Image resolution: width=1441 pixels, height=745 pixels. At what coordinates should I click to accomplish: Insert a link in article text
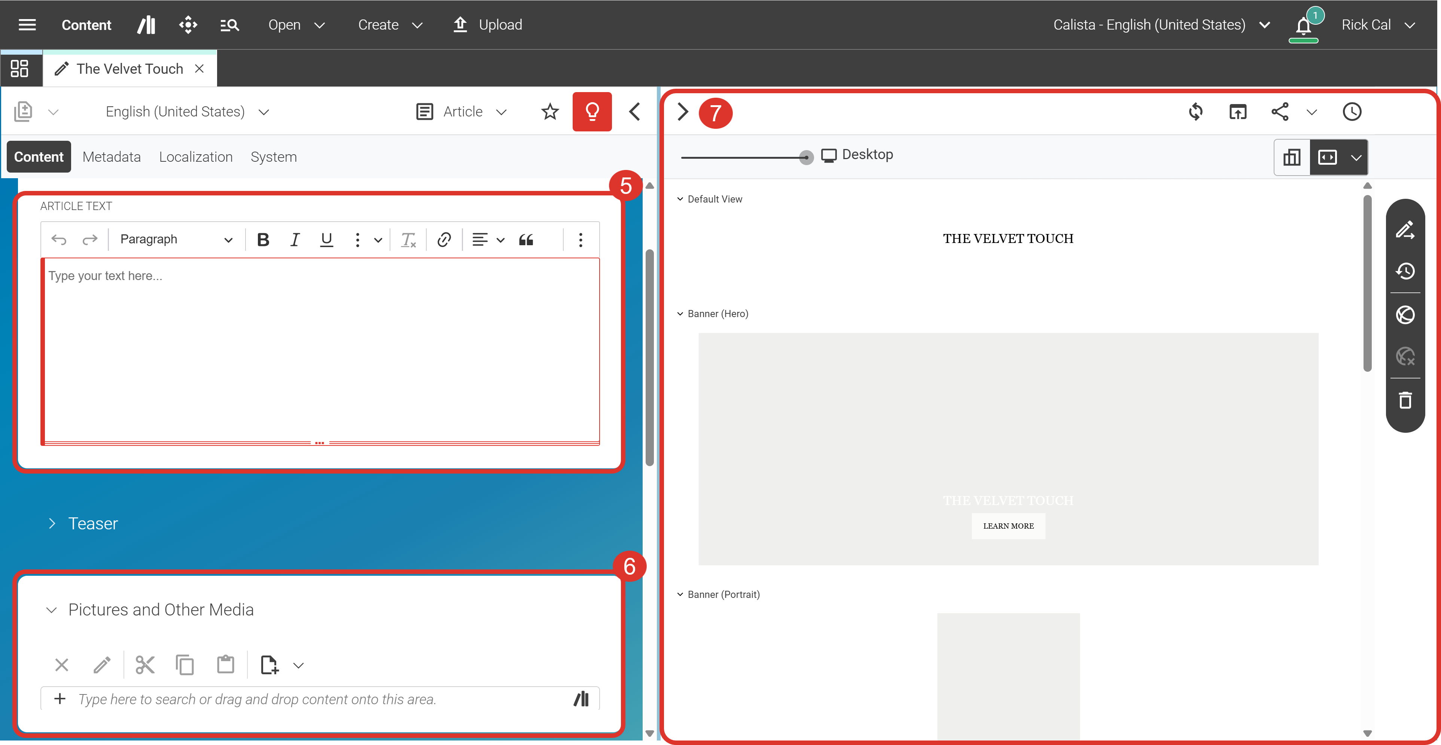[444, 240]
